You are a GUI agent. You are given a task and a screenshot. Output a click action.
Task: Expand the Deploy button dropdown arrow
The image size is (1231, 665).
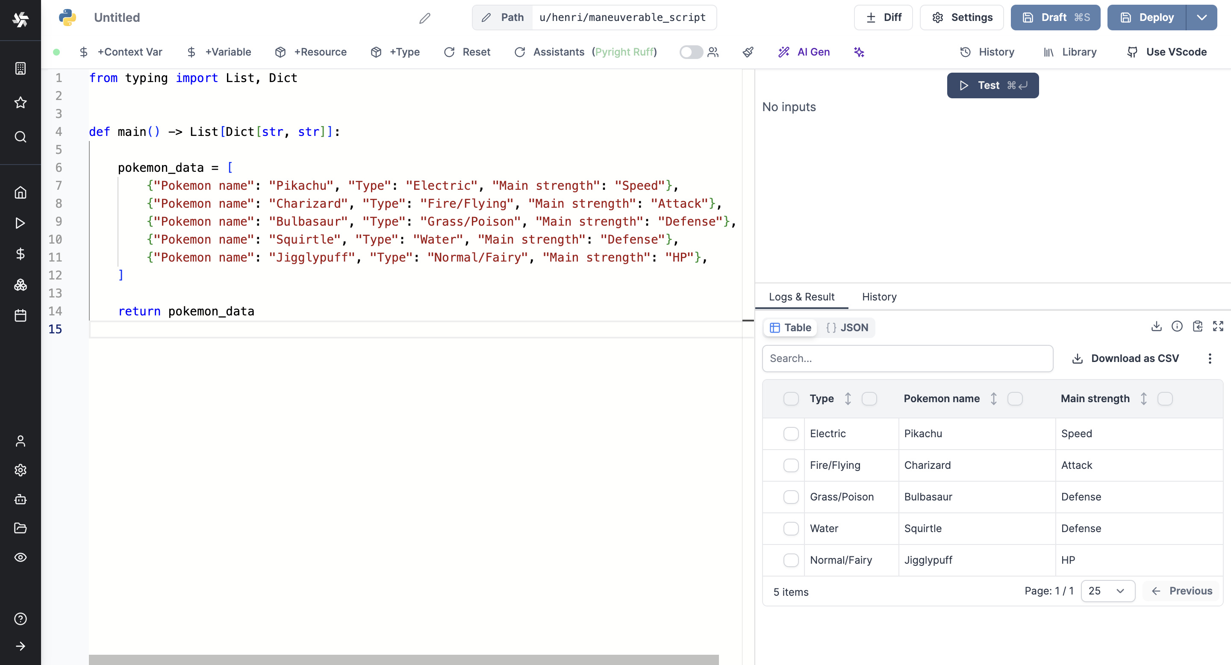pos(1202,18)
